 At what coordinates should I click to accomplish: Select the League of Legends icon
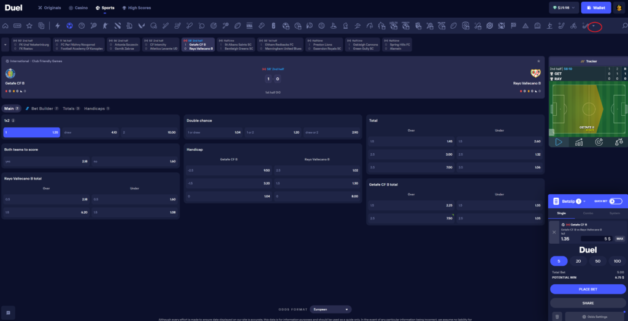tap(129, 26)
